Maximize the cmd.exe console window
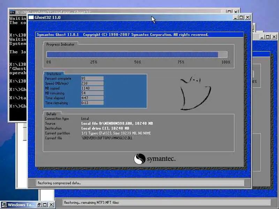 (229, 12)
